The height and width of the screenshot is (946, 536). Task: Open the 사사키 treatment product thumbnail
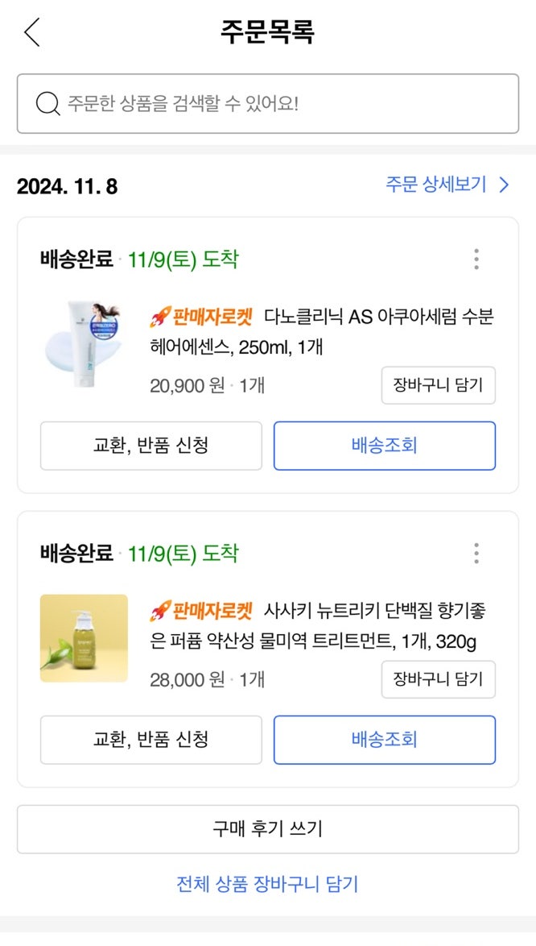[84, 638]
